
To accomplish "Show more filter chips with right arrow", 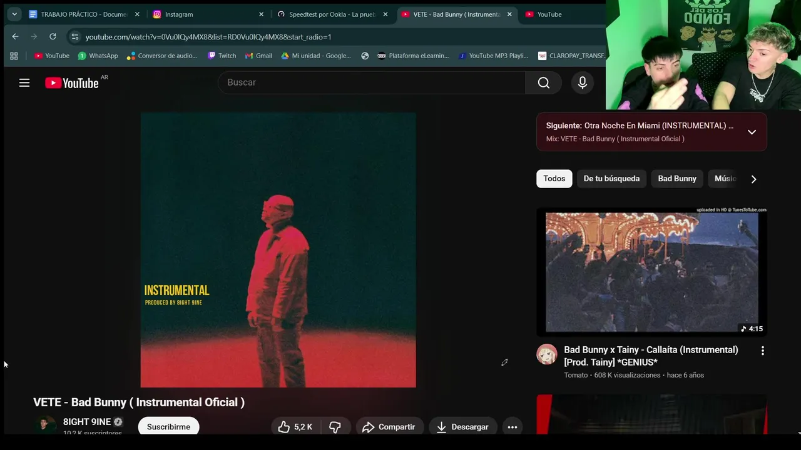I will tap(753, 179).
